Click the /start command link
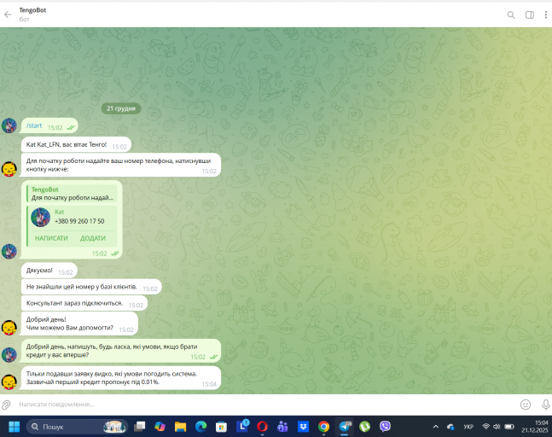 (34, 125)
